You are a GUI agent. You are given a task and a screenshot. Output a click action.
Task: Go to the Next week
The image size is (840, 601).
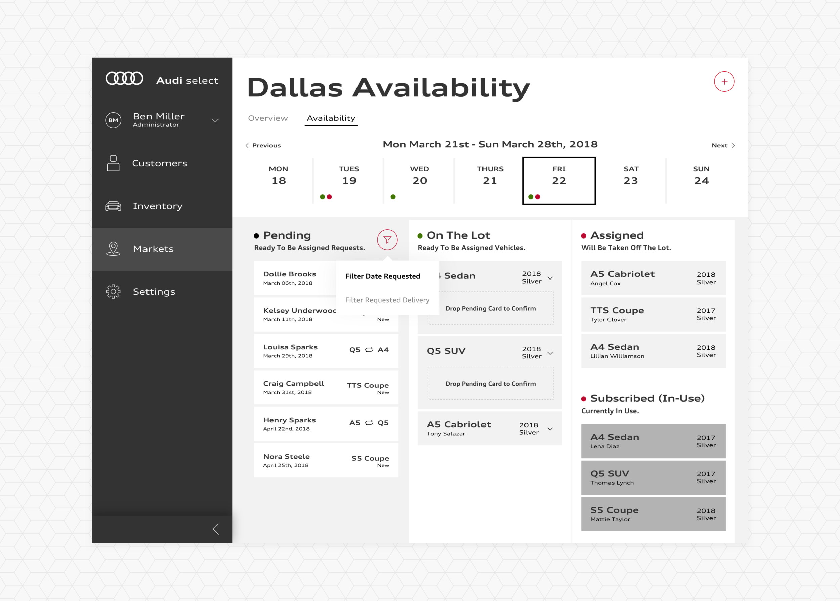click(x=723, y=145)
